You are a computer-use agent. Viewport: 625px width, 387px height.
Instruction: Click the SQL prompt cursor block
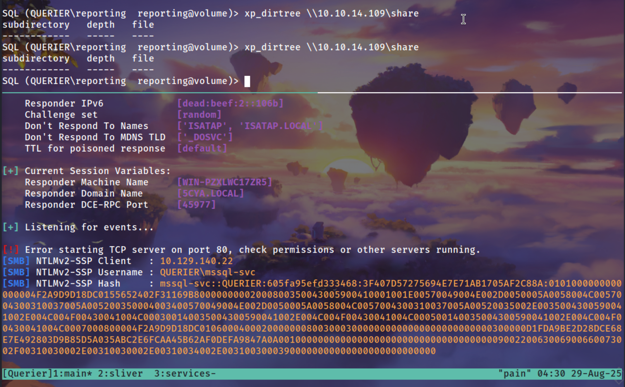[247, 81]
